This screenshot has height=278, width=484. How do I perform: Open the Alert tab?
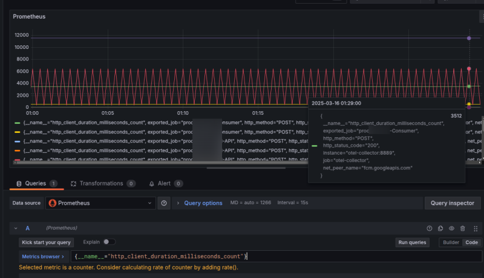[164, 184]
